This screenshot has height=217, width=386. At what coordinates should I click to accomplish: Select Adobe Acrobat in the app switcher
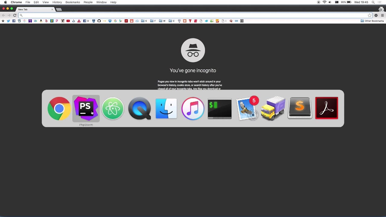[327, 108]
